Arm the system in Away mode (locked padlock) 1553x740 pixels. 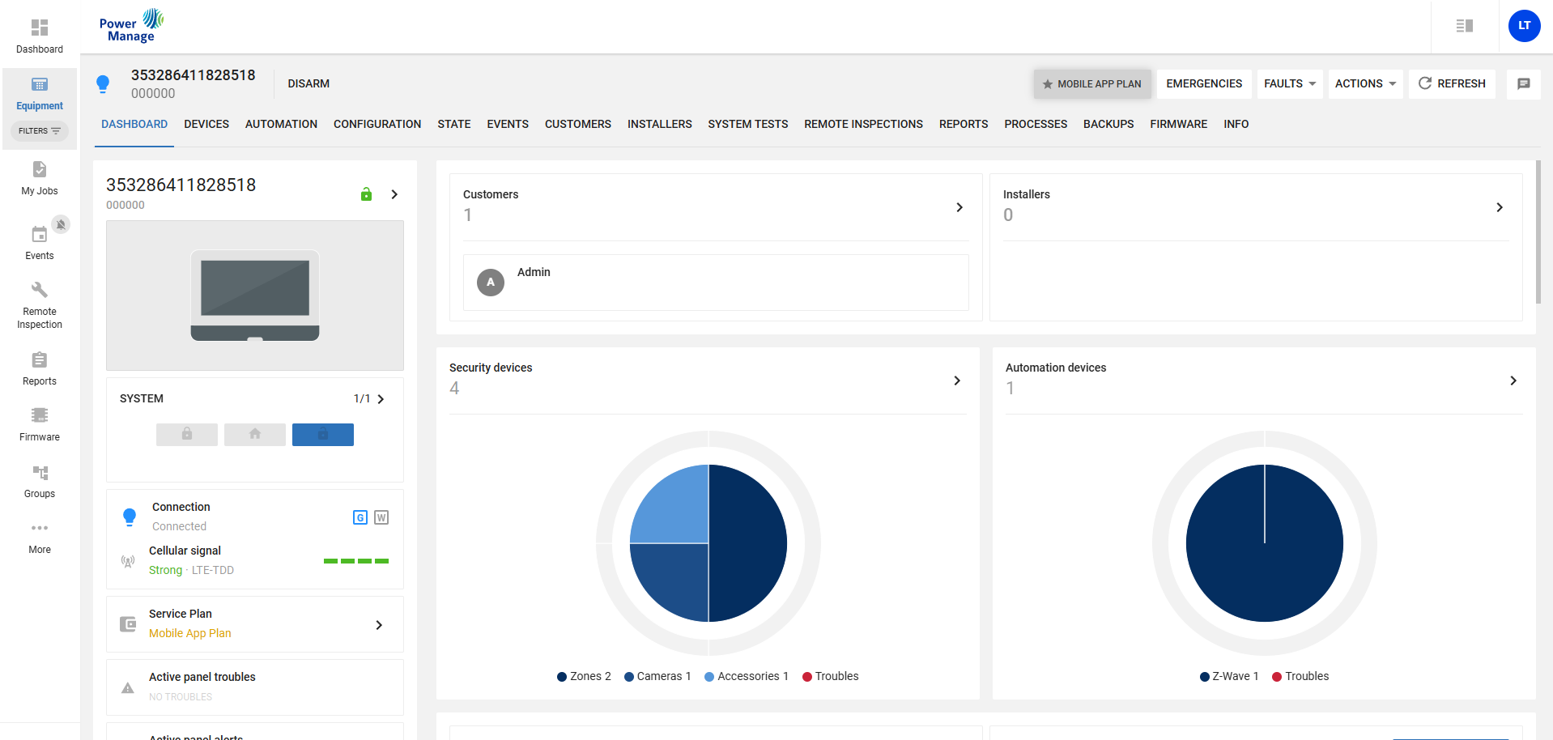pos(187,435)
